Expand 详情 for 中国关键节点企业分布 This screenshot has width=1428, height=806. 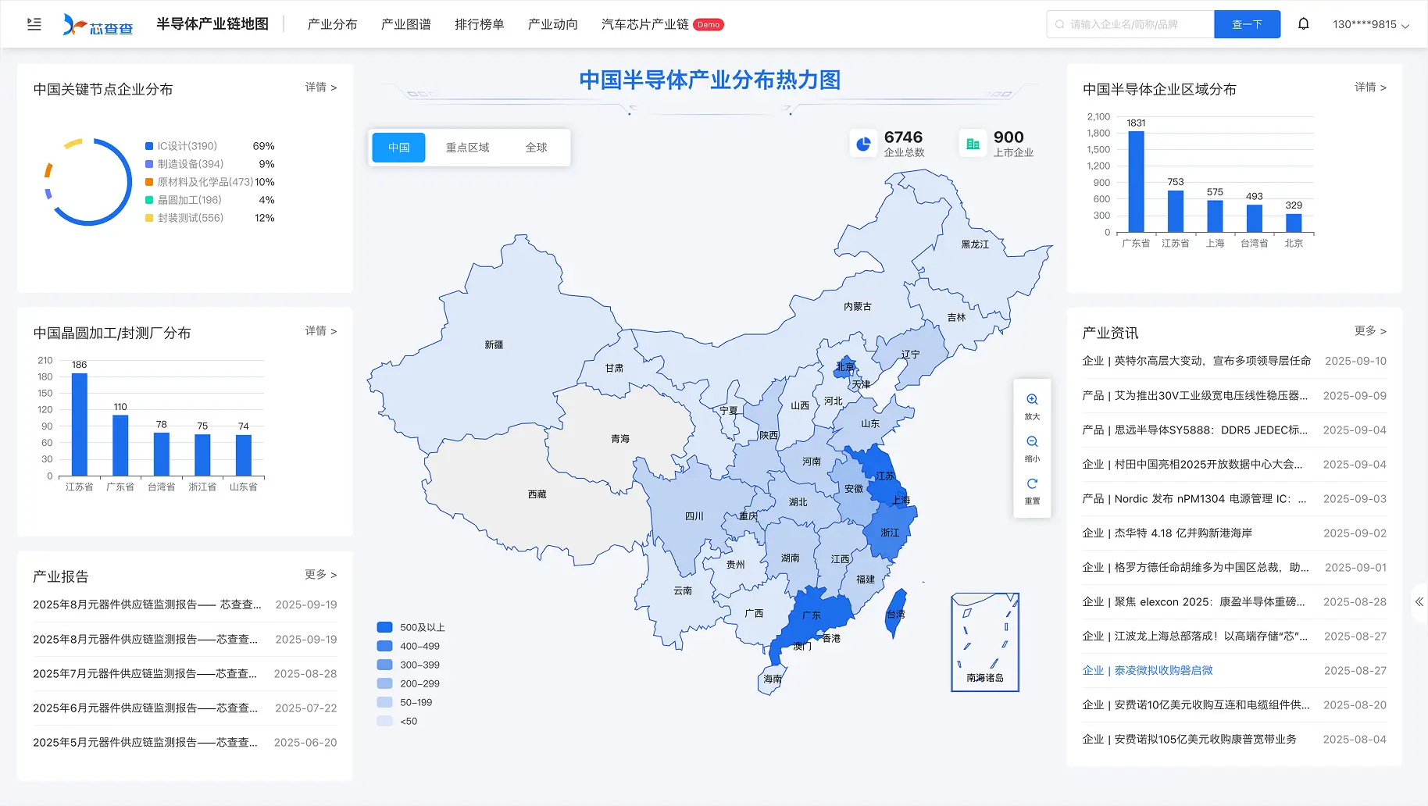click(x=320, y=87)
